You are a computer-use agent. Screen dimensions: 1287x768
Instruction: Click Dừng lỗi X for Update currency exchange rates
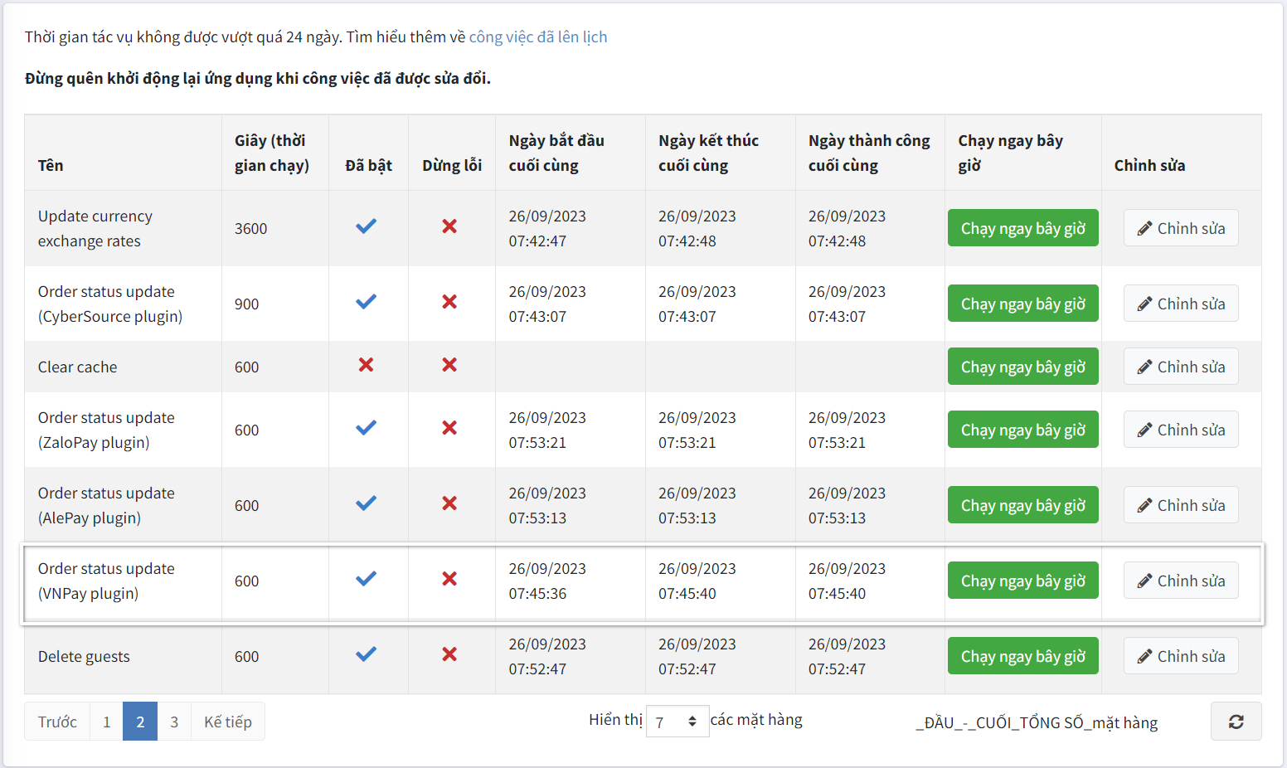[449, 226]
